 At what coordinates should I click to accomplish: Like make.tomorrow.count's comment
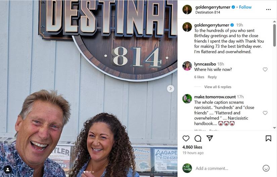265,113
